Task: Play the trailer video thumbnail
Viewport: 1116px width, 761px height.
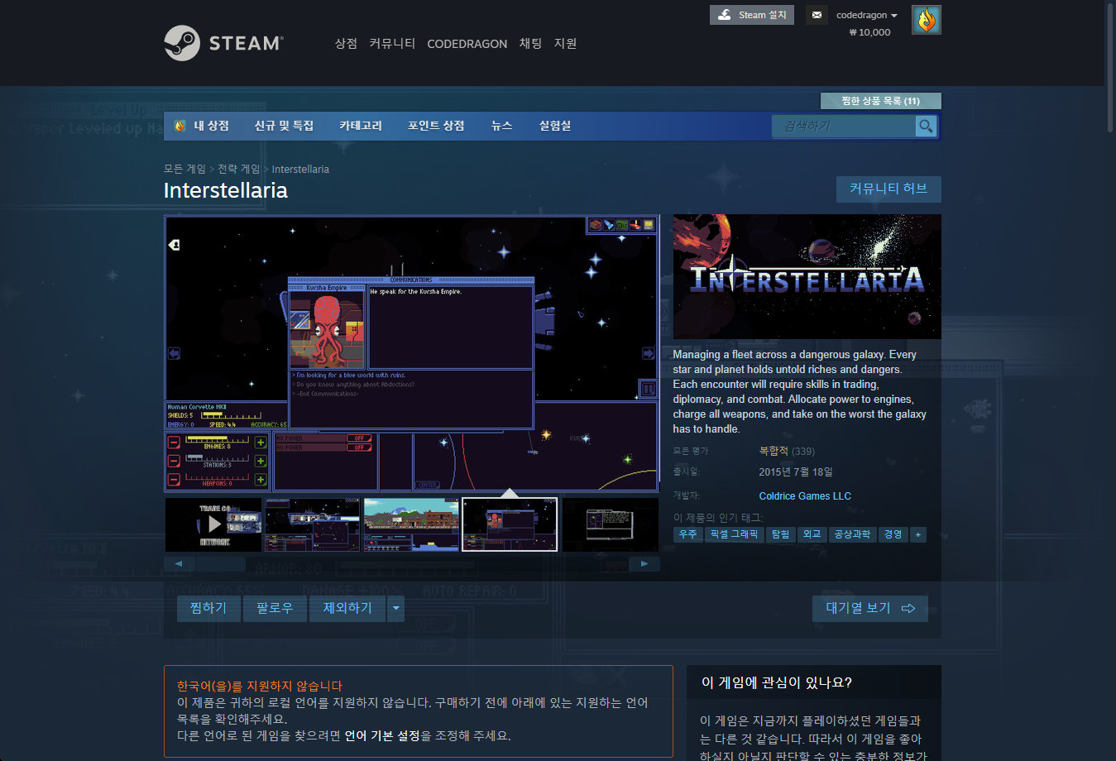Action: point(213,524)
